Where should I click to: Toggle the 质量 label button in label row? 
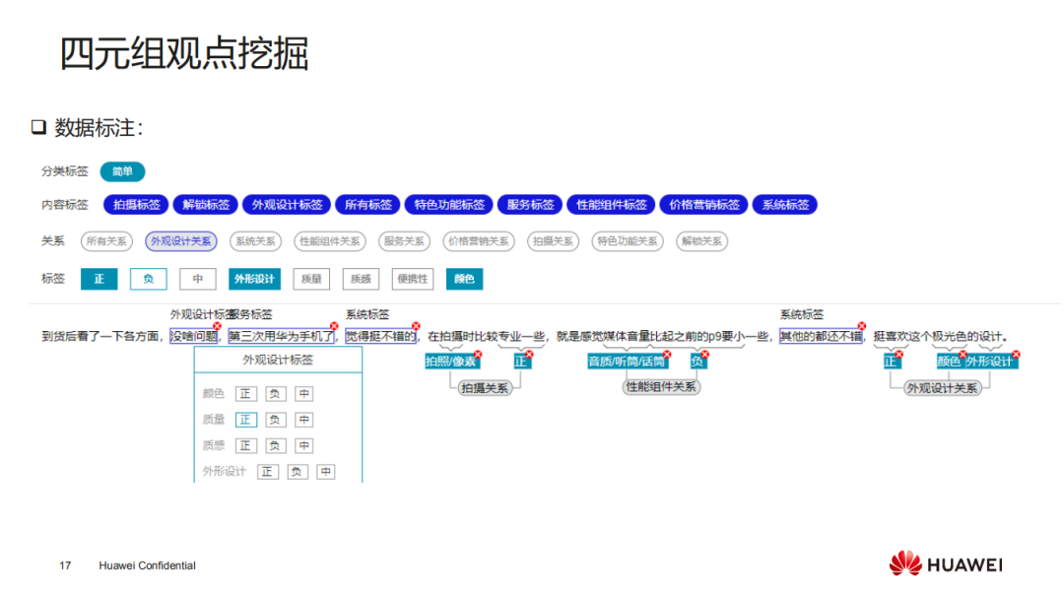(311, 279)
